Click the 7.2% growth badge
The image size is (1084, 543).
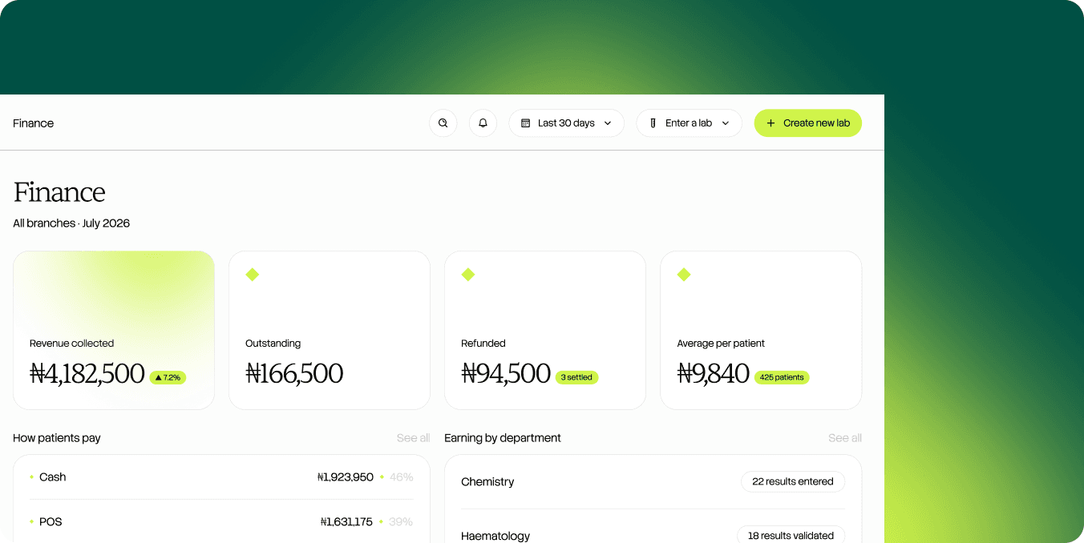click(168, 377)
